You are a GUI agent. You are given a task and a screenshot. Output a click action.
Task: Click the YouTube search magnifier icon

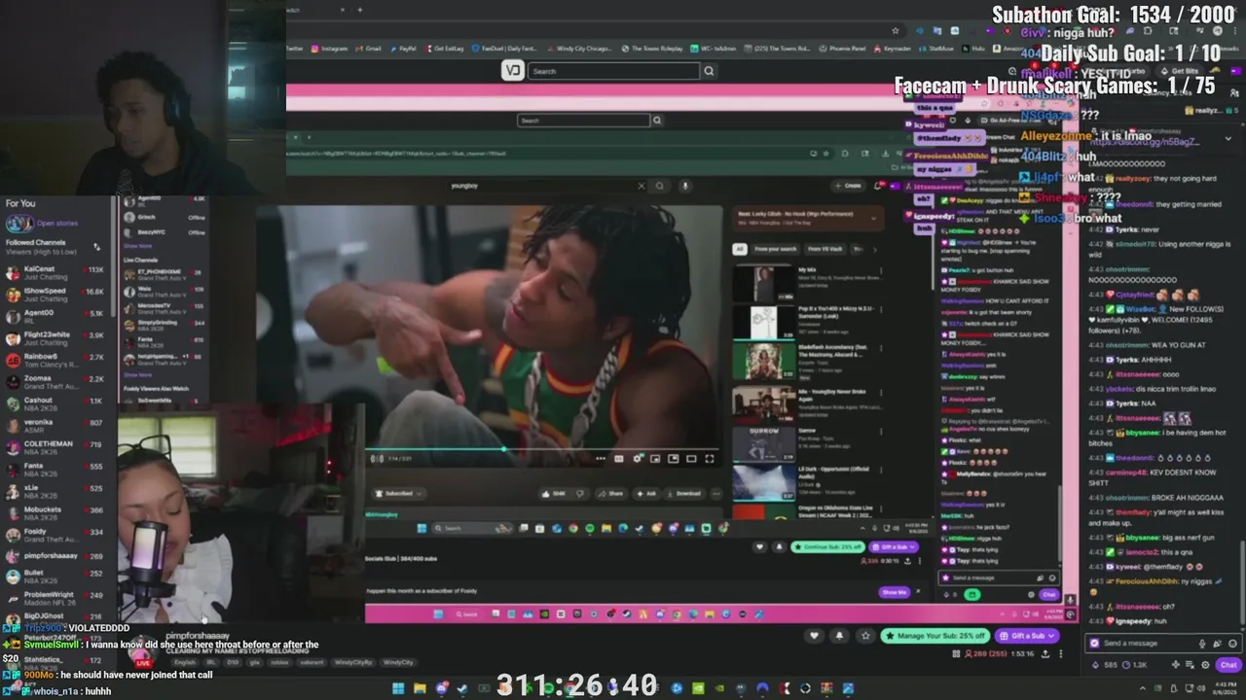(x=659, y=186)
